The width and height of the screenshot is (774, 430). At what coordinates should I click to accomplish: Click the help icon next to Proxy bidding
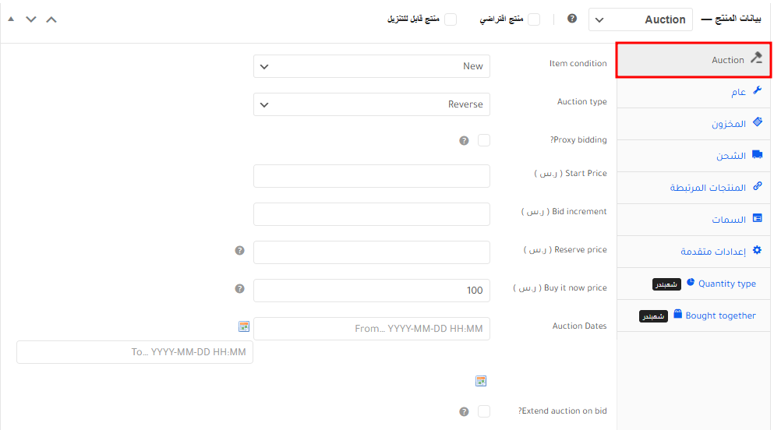click(x=464, y=141)
